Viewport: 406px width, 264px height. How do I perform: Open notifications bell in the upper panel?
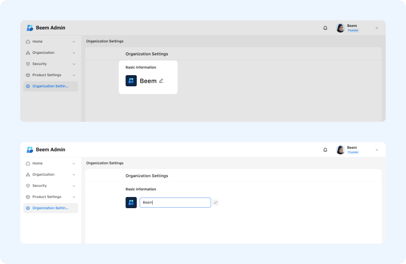(325, 28)
